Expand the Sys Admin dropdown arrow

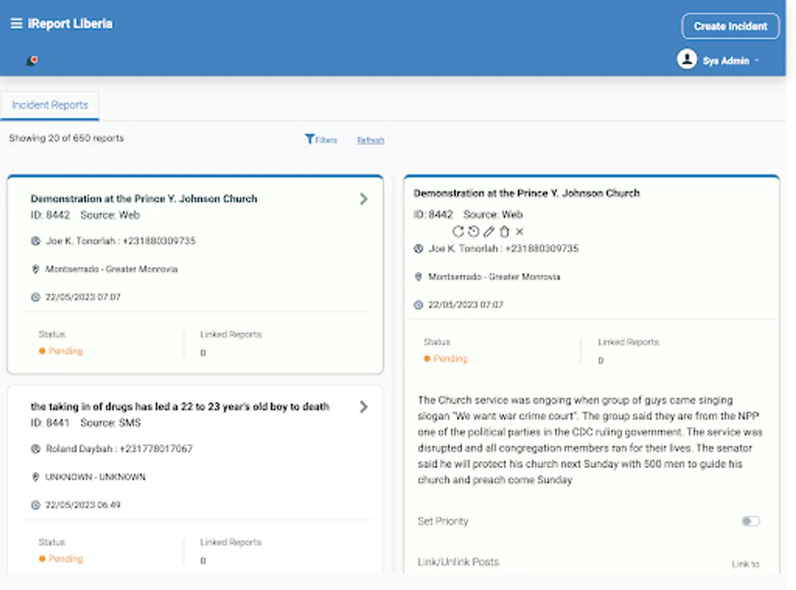757,61
